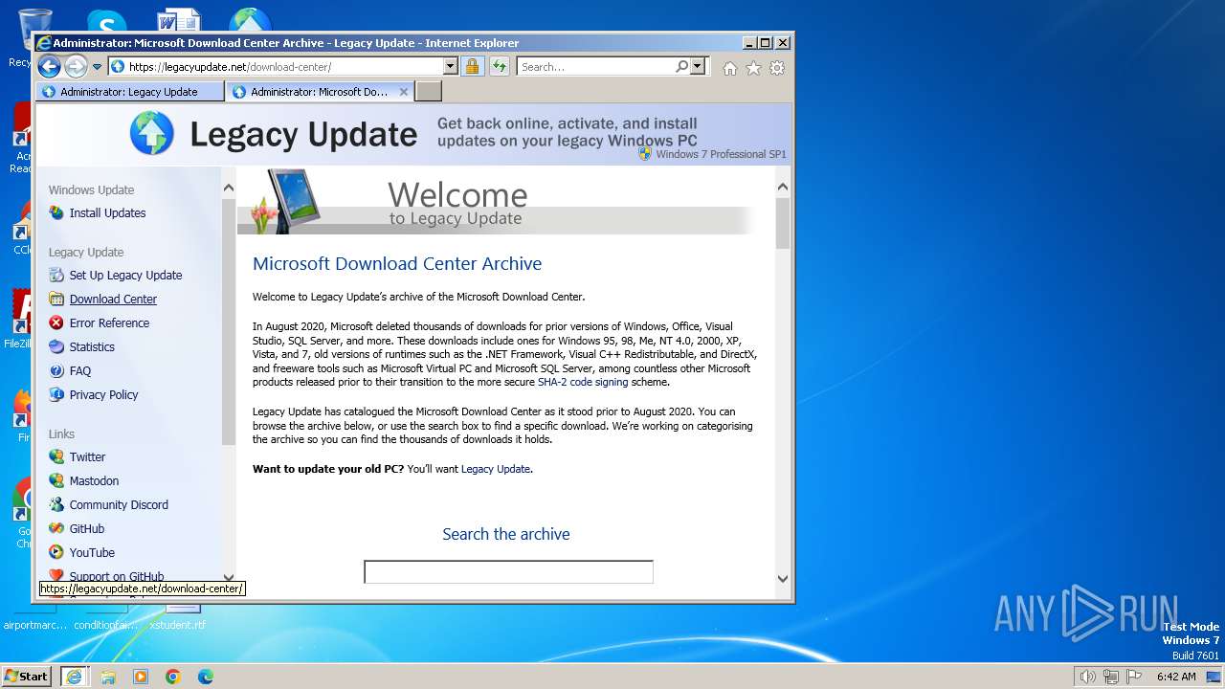
Task: Open the Install Updates sidebar link
Action: click(107, 213)
